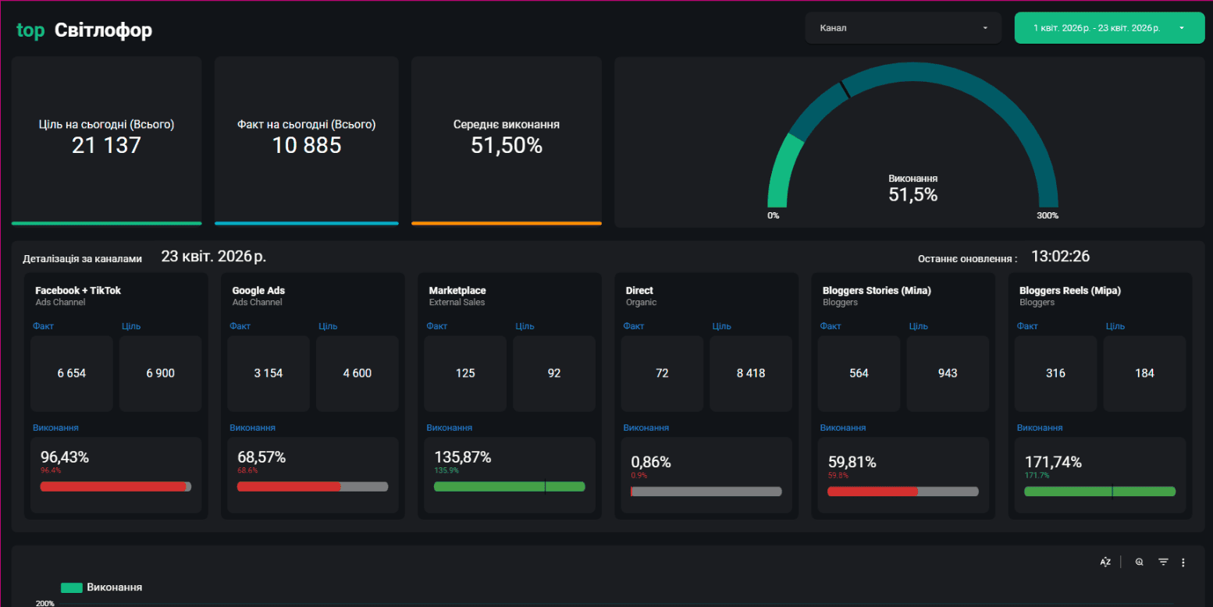Open the chart filter icon
This screenshot has height=607, width=1213.
(x=1163, y=562)
